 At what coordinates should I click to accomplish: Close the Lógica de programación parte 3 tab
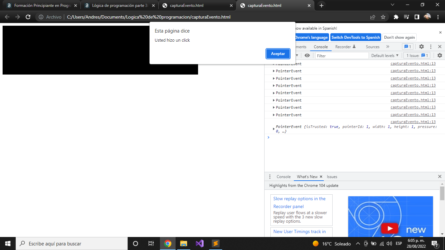[x=153, y=6]
